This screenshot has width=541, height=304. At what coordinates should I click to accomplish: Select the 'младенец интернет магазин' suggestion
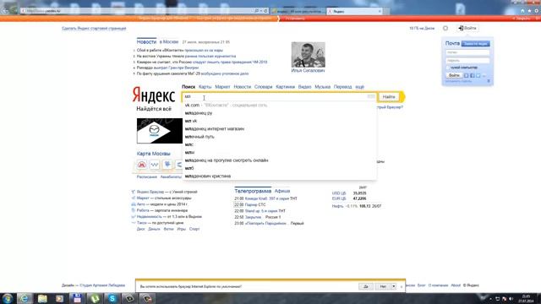pos(279,129)
